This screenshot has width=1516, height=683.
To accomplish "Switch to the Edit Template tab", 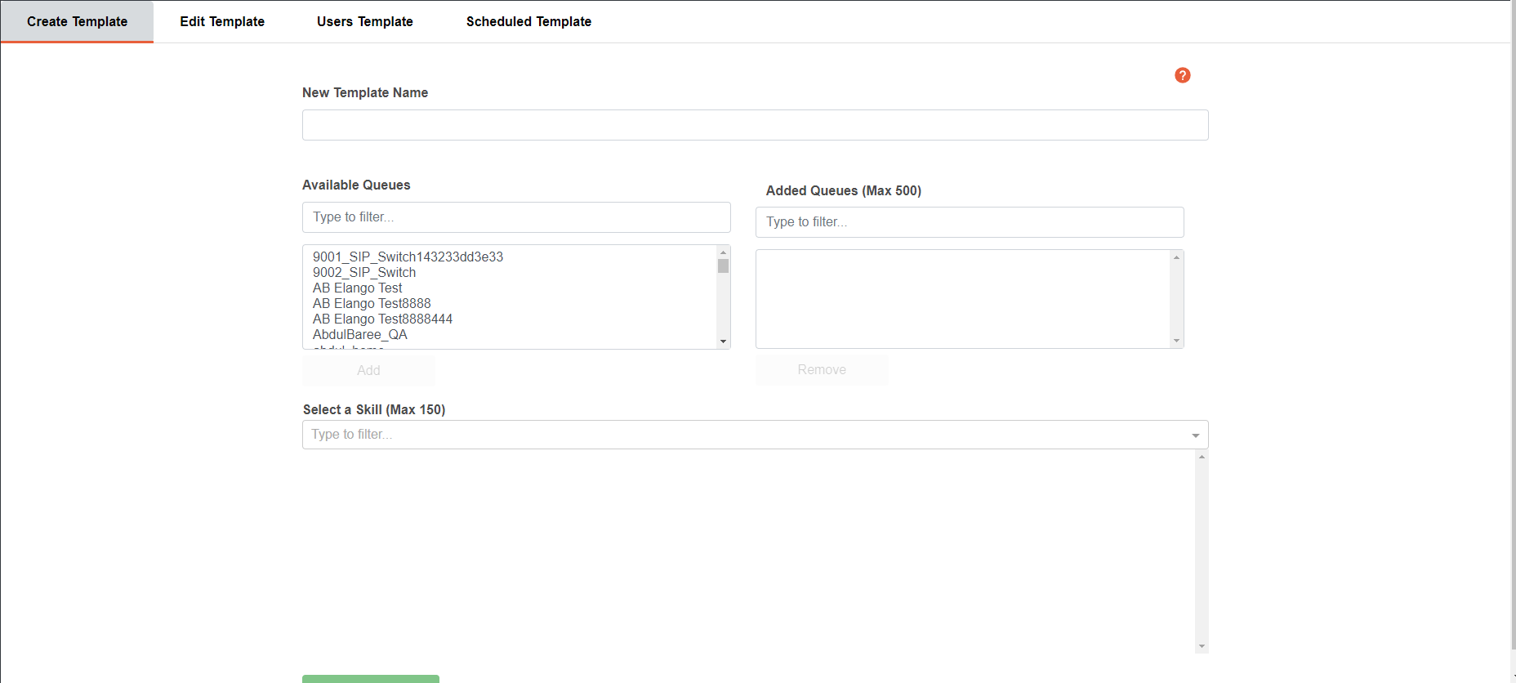I will pos(222,22).
